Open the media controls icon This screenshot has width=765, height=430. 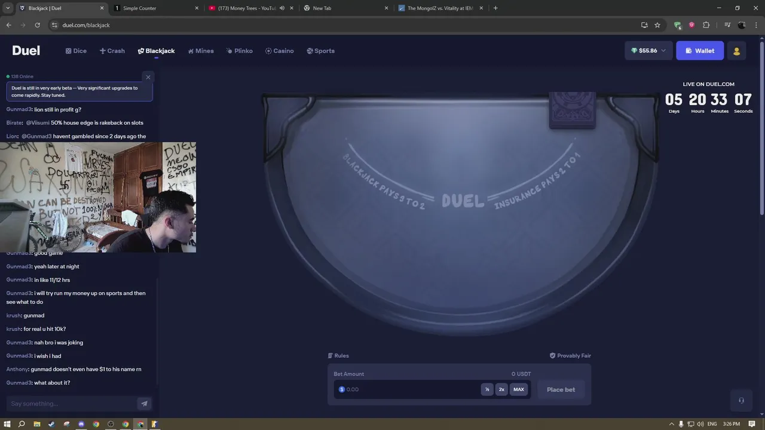[727, 25]
